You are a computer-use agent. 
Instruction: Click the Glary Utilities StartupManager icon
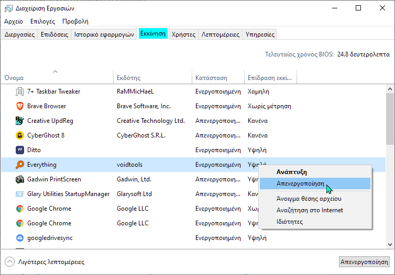point(20,194)
